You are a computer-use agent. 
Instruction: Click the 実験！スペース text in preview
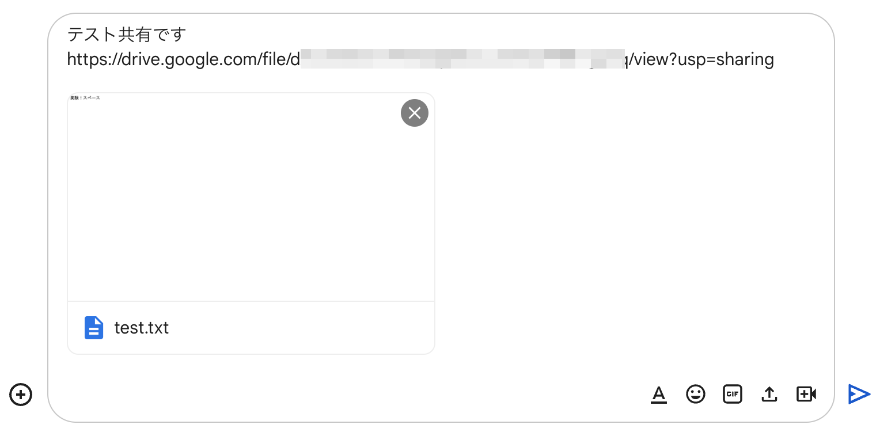85,98
